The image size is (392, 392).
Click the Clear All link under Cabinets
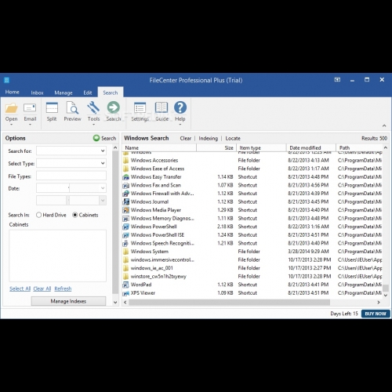(x=42, y=289)
